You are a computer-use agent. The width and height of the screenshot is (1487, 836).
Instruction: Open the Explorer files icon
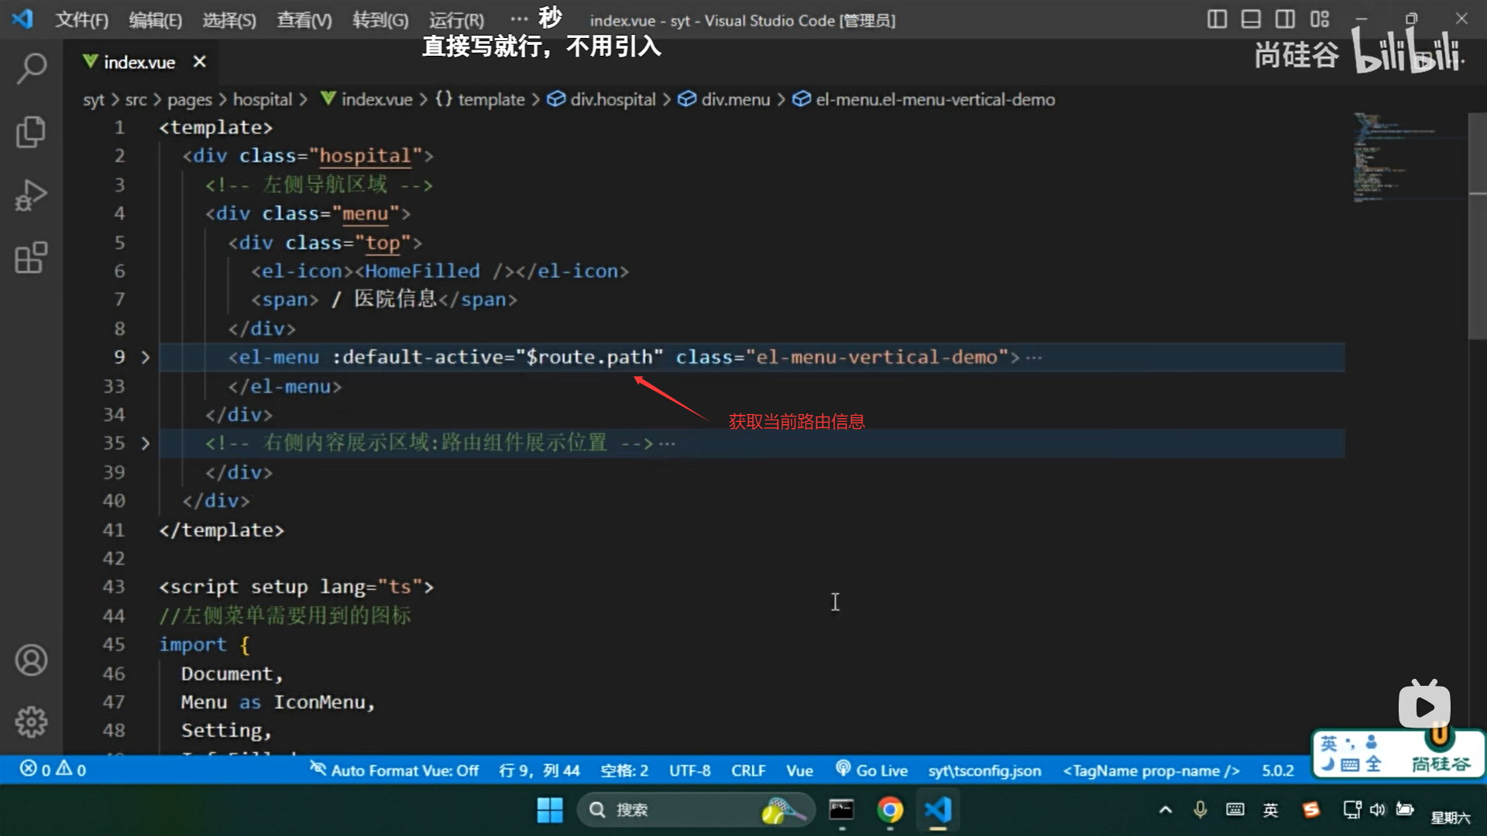point(31,132)
